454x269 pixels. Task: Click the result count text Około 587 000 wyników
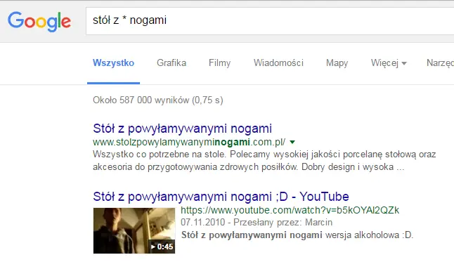[x=158, y=100]
